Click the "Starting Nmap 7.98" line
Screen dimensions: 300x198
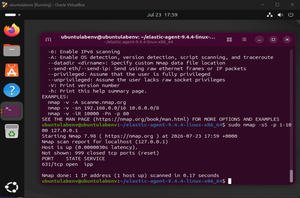point(139,136)
